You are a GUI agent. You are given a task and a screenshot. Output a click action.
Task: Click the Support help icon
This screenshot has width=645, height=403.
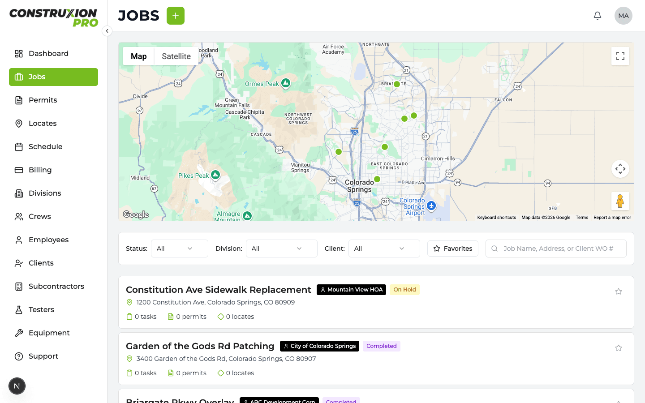(19, 356)
